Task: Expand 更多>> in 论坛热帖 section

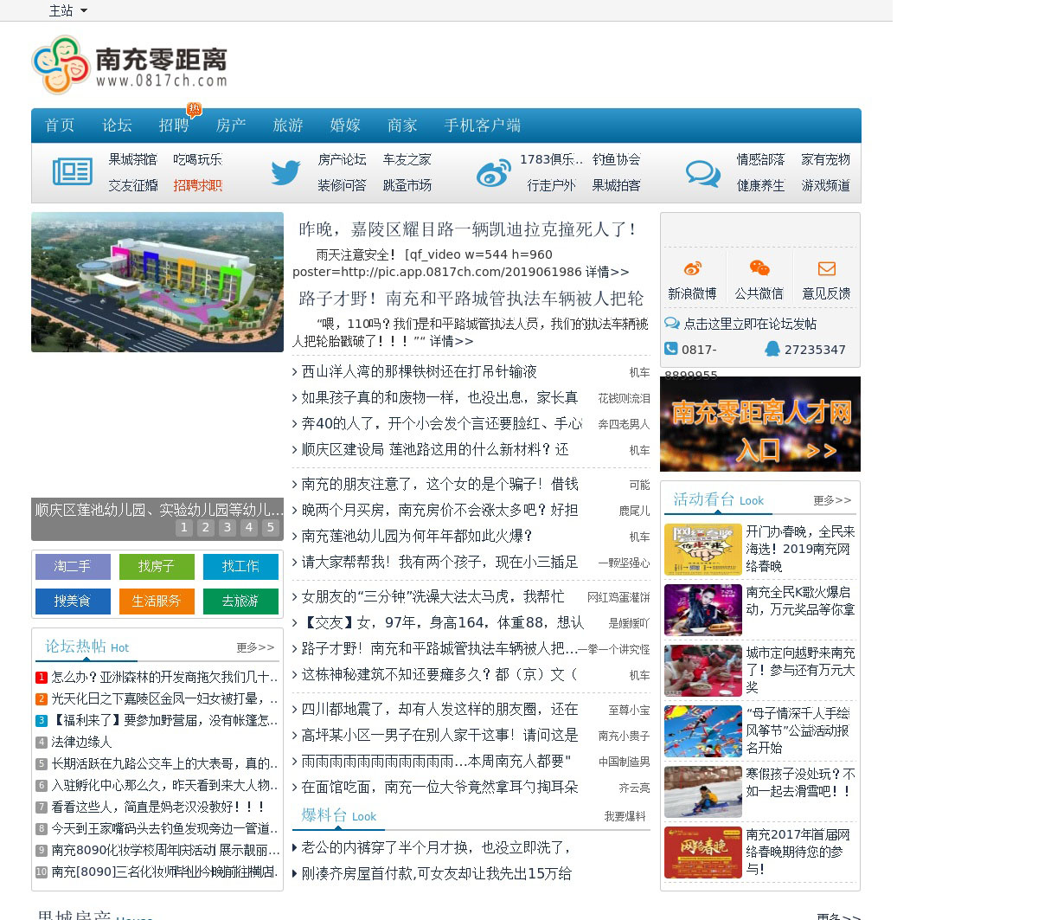Action: click(x=255, y=647)
